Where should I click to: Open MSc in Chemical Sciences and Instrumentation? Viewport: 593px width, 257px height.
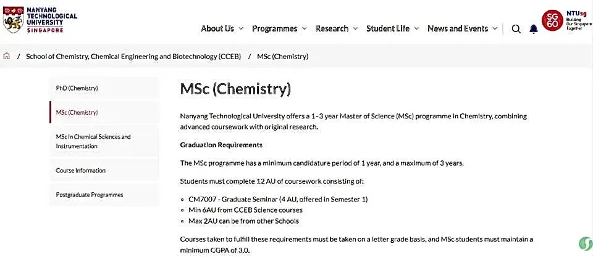[x=93, y=141]
